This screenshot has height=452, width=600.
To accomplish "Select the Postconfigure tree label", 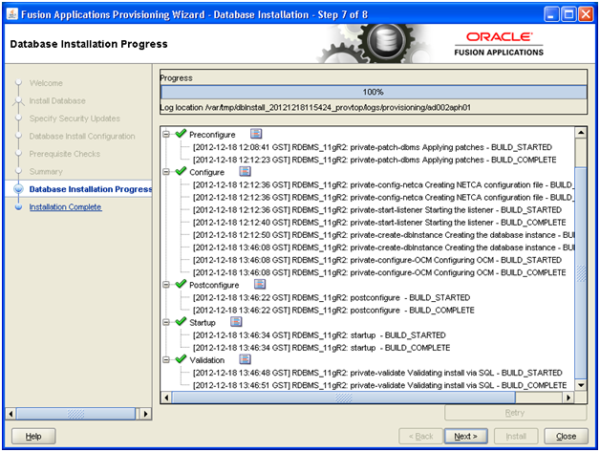I will tap(214, 285).
